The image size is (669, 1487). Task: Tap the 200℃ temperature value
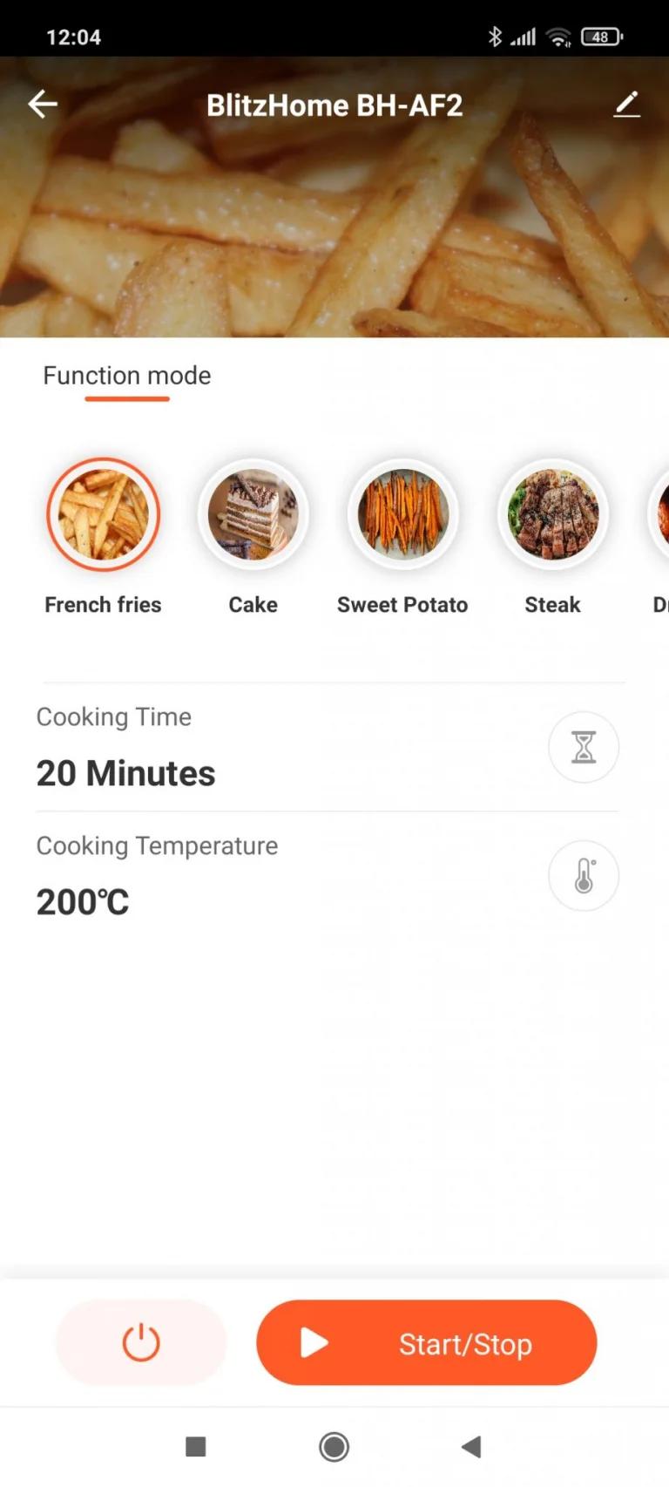[x=83, y=902]
